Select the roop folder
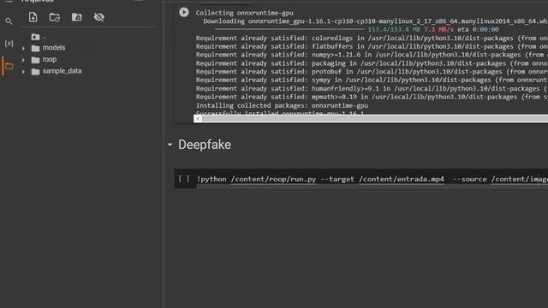 [44, 59]
